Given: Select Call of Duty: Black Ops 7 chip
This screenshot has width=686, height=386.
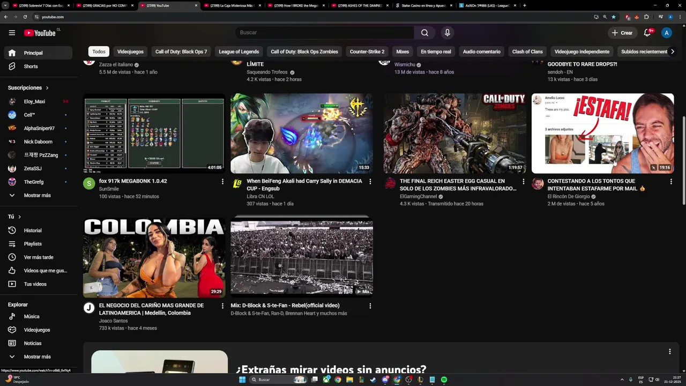Looking at the screenshot, I should pyautogui.click(x=181, y=51).
